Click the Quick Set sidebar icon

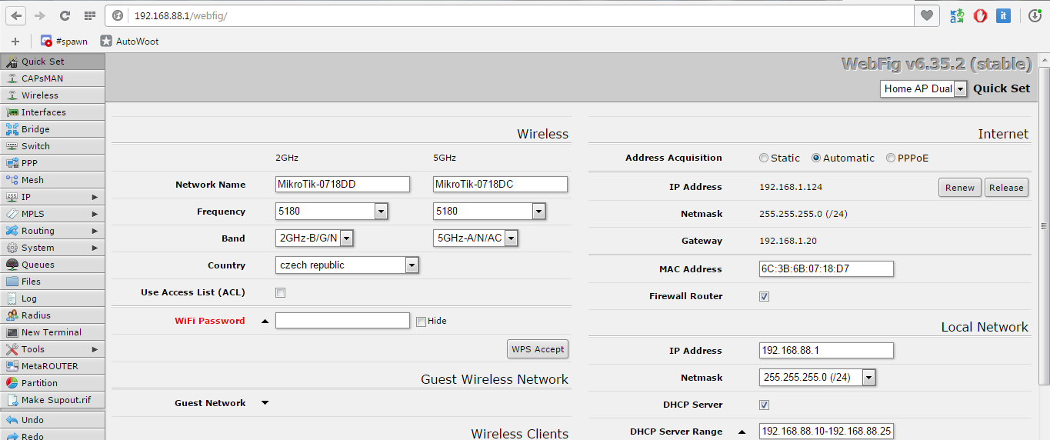pyautogui.click(x=12, y=62)
